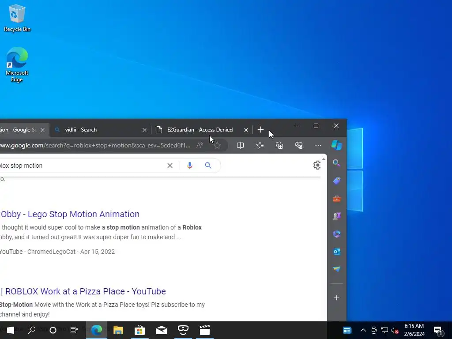Customize the sidebar with plus icon
Viewport: 452px width, 339px height.
[x=336, y=298]
